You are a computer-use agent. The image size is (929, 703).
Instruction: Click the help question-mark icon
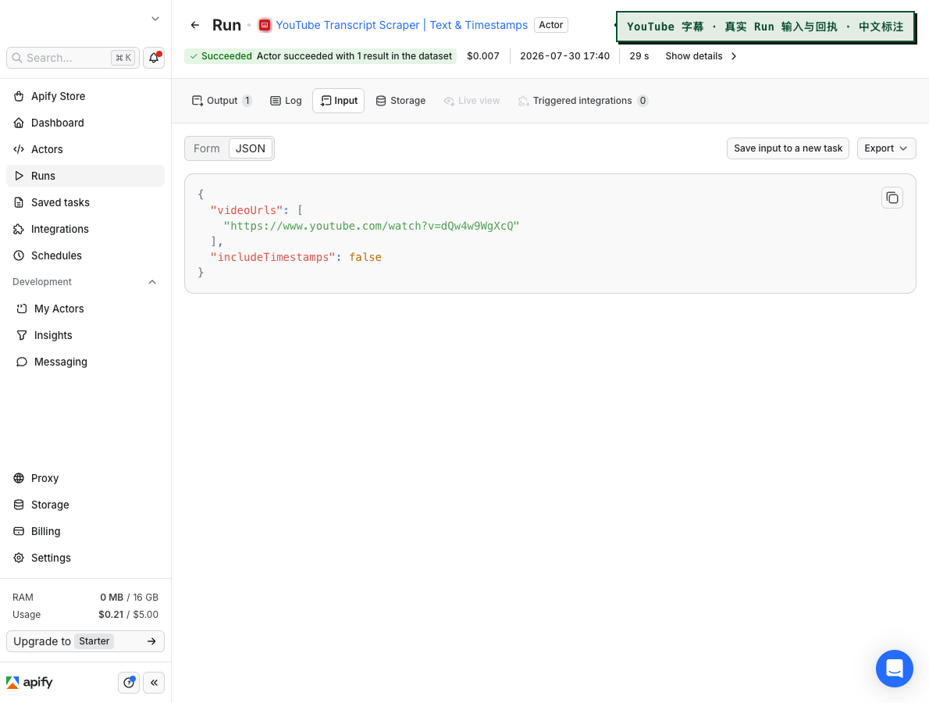(129, 682)
